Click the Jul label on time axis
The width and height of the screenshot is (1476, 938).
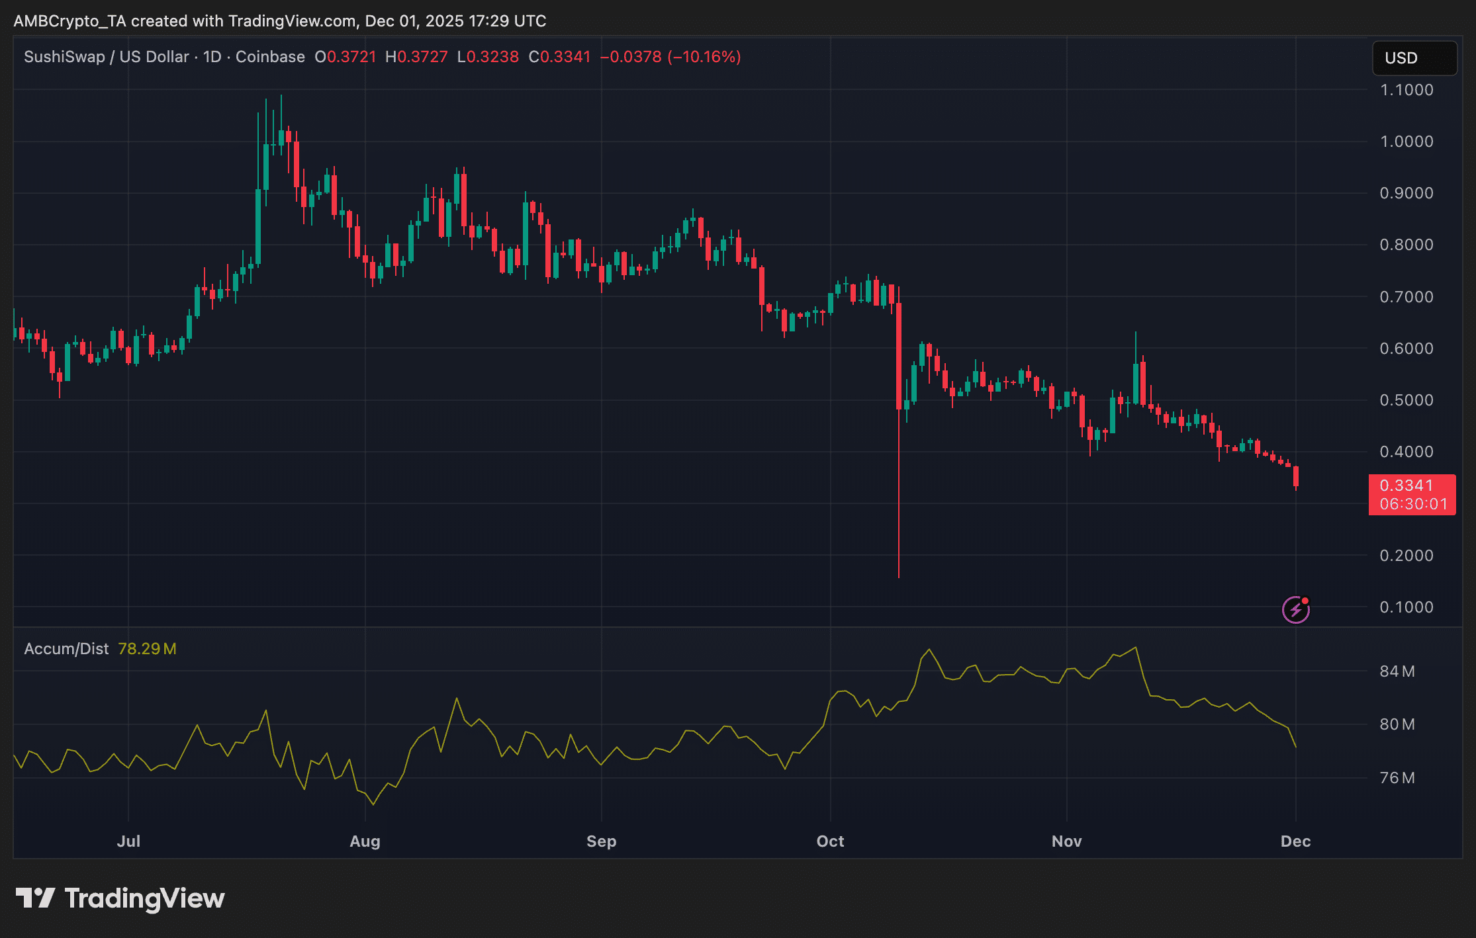point(128,841)
